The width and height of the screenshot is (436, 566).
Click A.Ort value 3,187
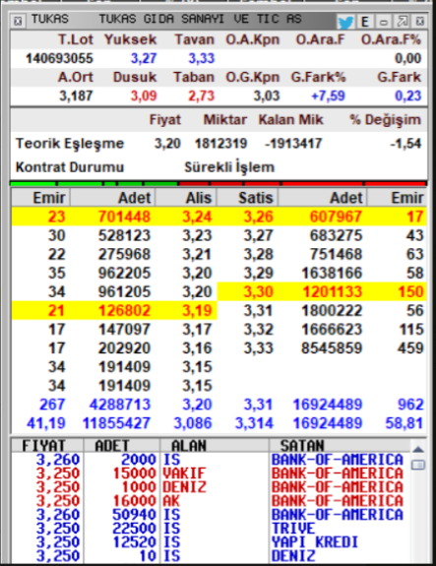76,96
